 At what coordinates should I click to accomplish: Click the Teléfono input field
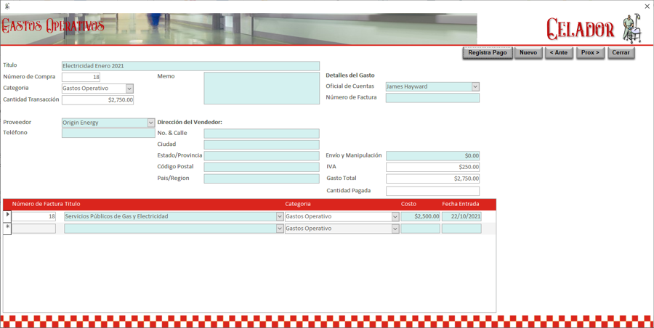108,133
